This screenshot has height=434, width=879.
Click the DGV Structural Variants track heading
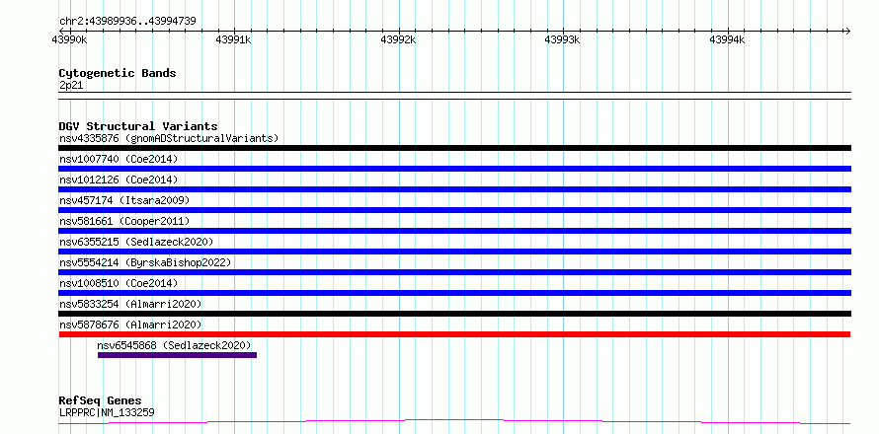(x=138, y=126)
